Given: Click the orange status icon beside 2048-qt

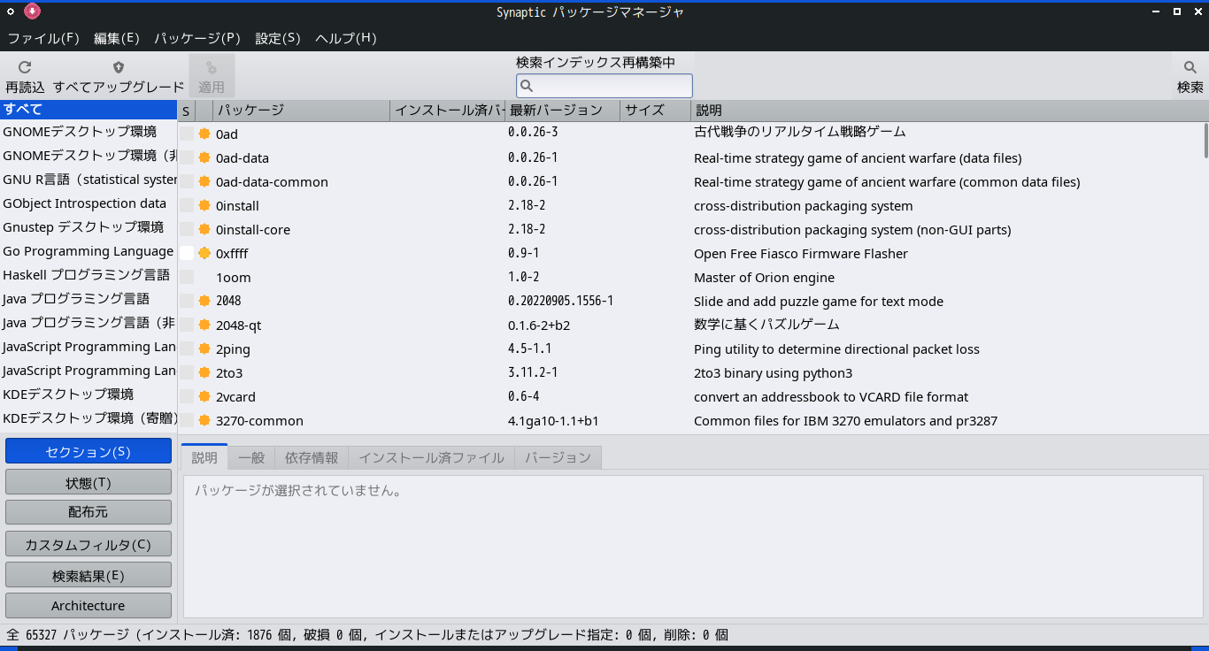Looking at the screenshot, I should click(204, 325).
